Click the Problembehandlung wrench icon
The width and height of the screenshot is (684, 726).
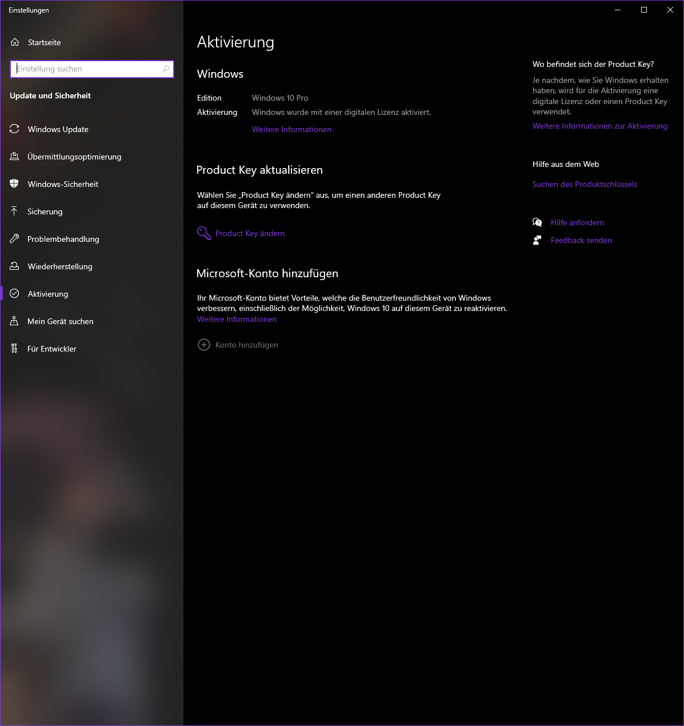pos(14,239)
